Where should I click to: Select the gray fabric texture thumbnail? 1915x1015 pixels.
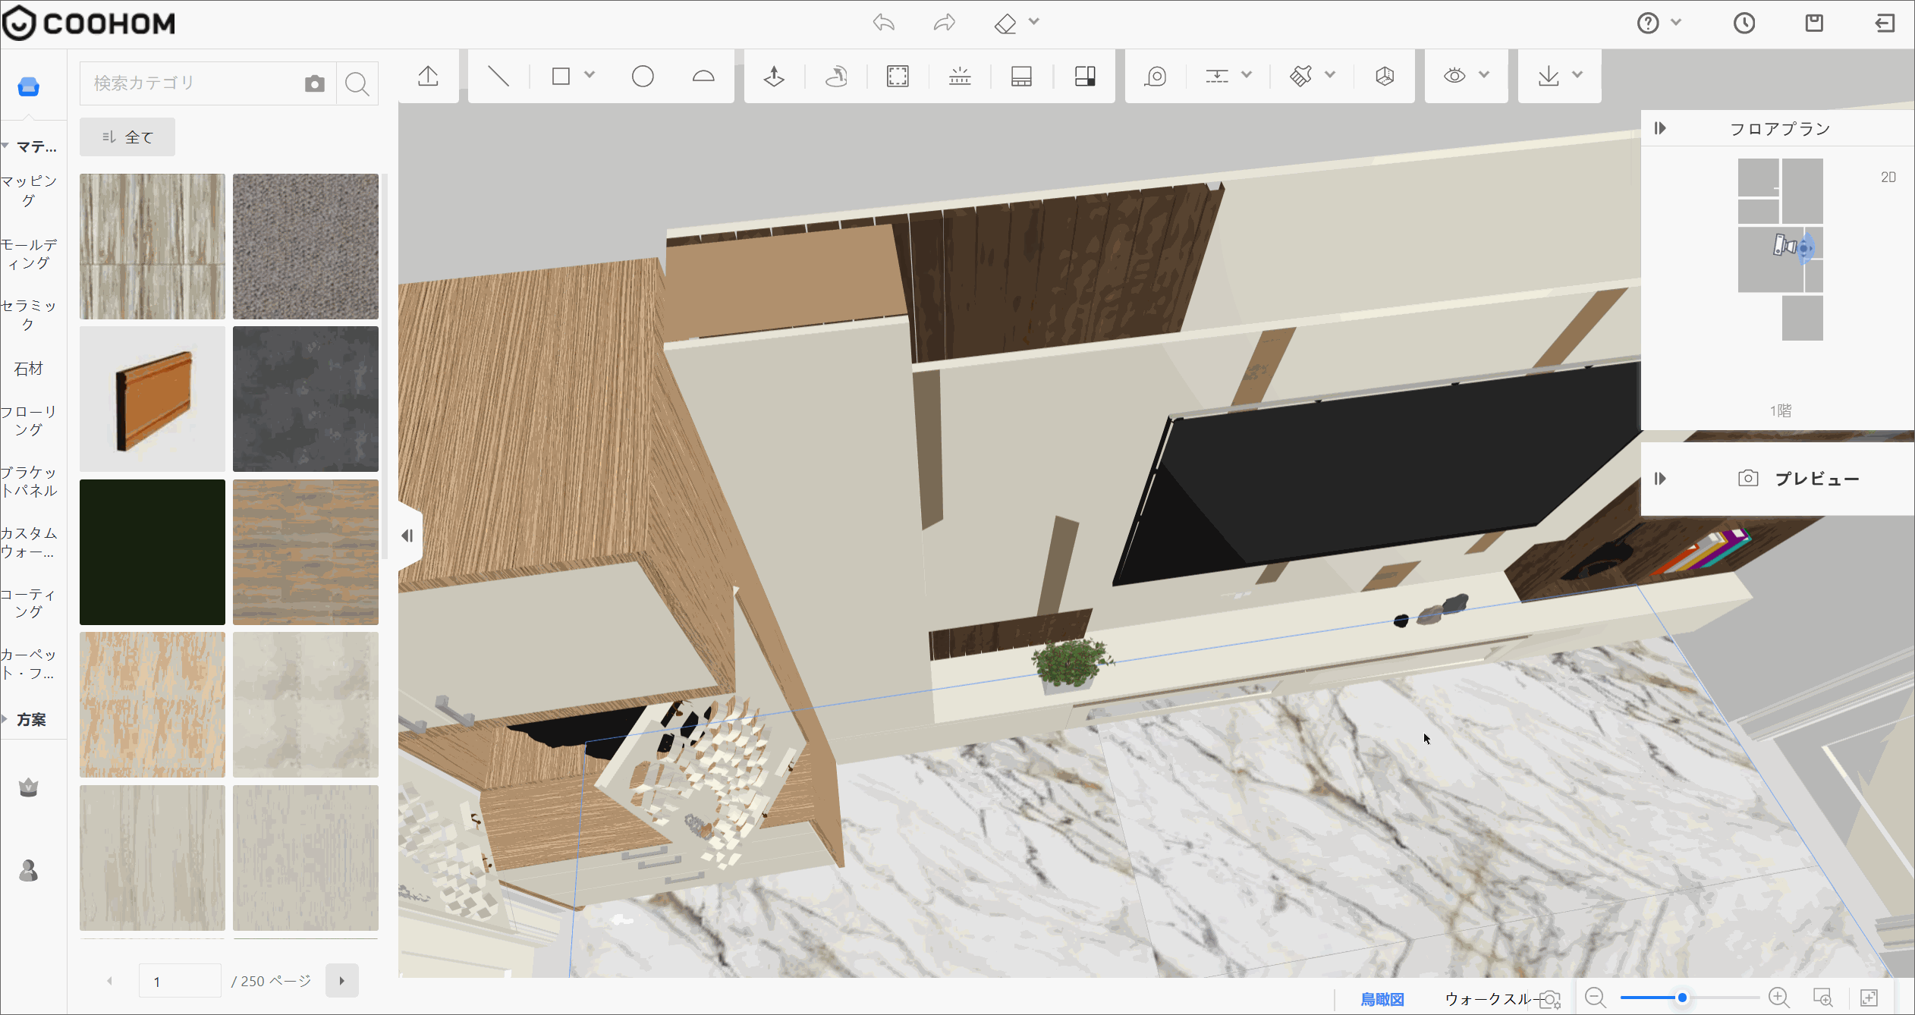click(306, 247)
